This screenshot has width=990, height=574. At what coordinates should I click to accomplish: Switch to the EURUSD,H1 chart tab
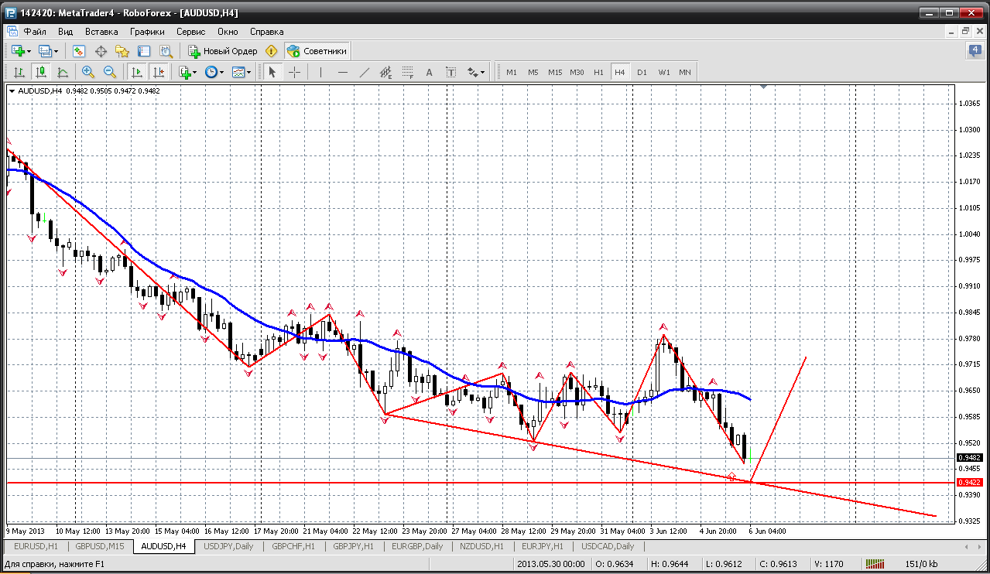tap(36, 546)
